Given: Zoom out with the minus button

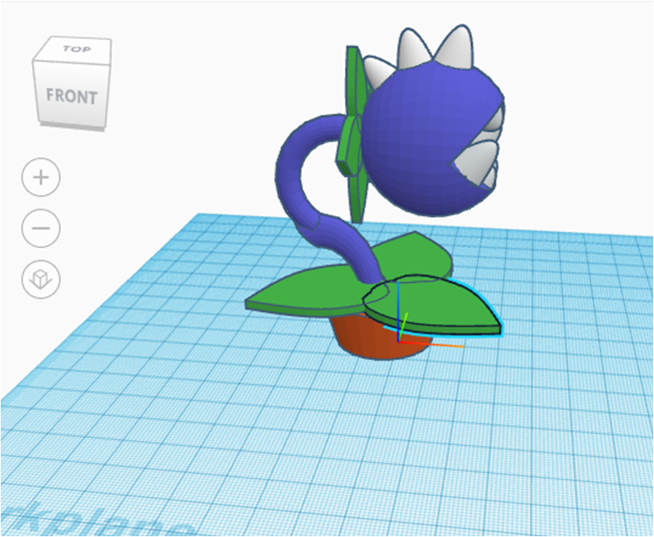Looking at the screenshot, I should [x=40, y=228].
